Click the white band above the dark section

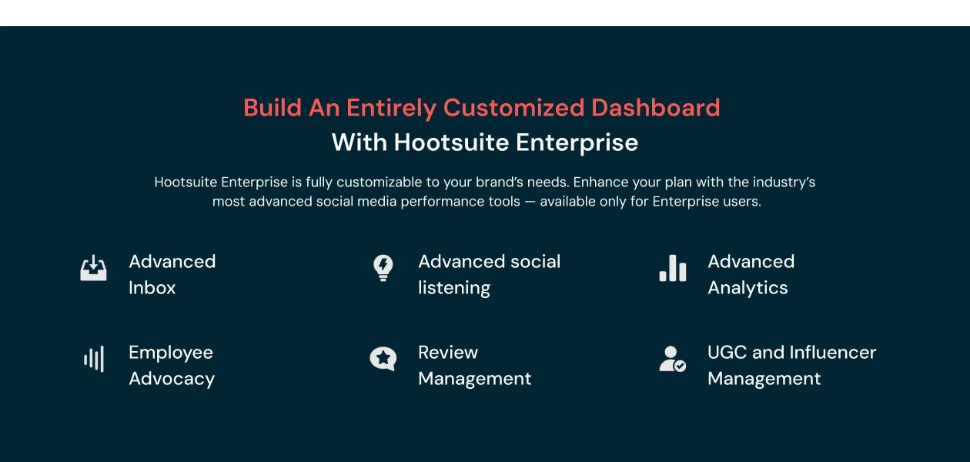[485, 12]
